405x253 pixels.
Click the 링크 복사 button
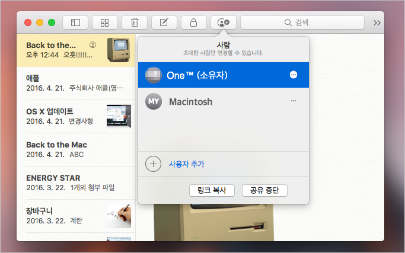tap(212, 191)
